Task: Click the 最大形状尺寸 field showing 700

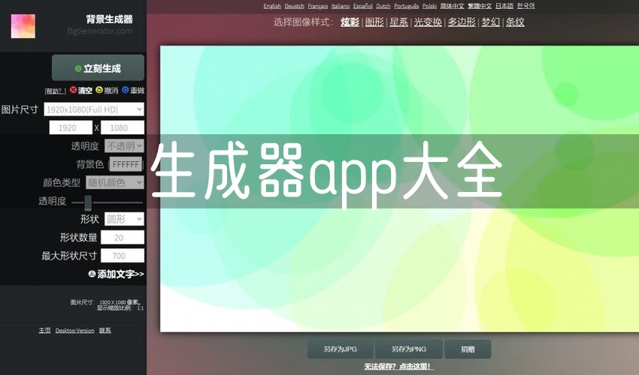Action: [x=123, y=256]
